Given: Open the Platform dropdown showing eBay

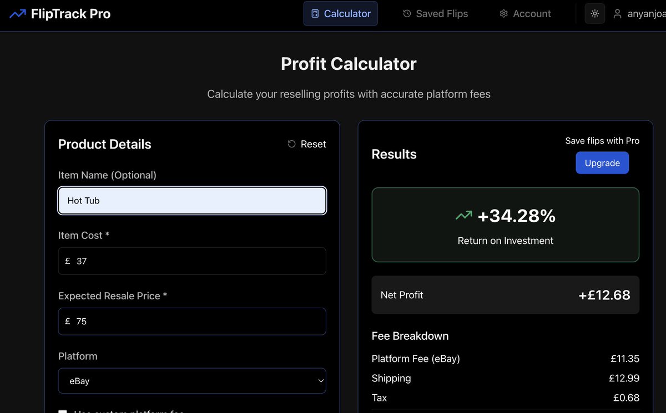Looking at the screenshot, I should (192, 381).
